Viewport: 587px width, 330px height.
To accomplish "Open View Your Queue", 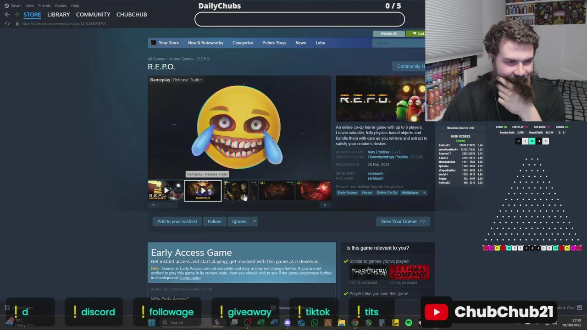I will (403, 221).
